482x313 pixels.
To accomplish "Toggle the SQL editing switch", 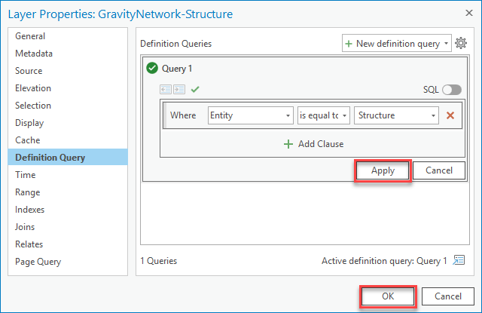I will coord(451,90).
